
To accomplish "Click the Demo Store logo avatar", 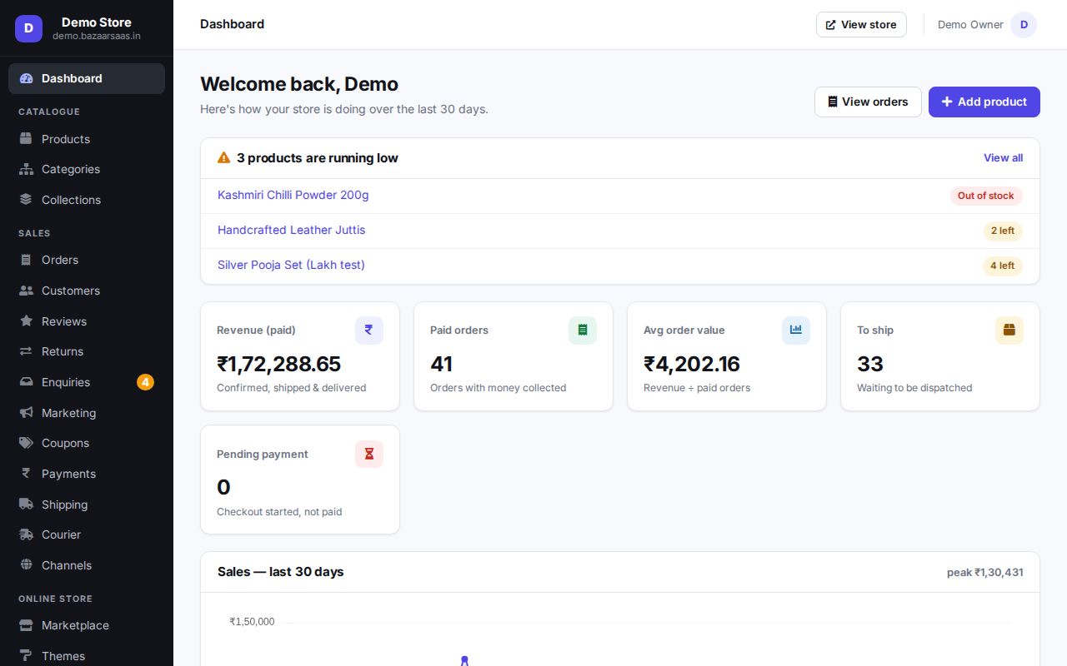I will click(x=28, y=28).
